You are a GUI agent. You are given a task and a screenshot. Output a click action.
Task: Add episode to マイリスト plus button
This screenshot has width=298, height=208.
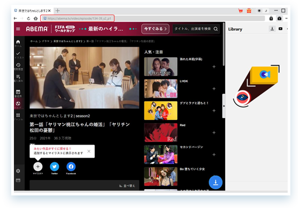point(38,167)
